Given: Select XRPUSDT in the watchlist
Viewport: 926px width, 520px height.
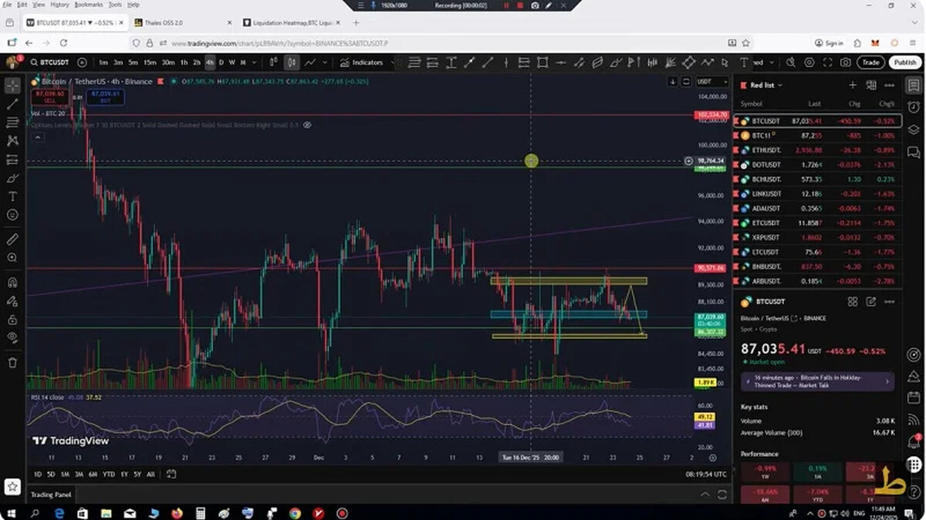Looking at the screenshot, I should (x=818, y=237).
